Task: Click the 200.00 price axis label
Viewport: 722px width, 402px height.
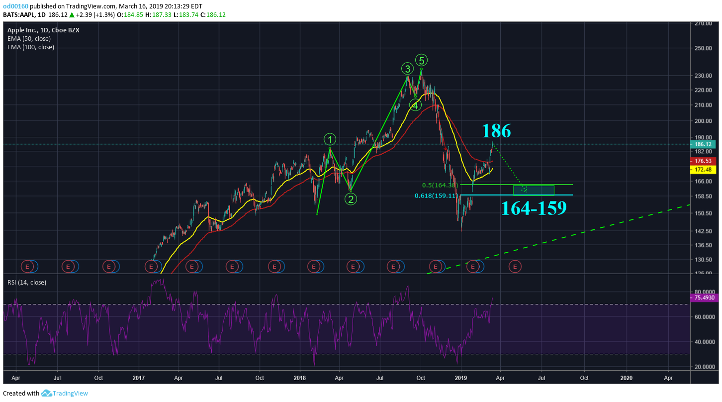Action: coord(702,121)
